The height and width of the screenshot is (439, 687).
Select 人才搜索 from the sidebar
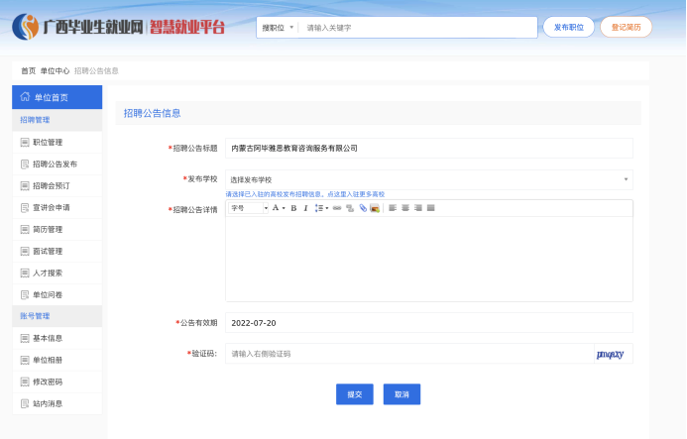pyautogui.click(x=47, y=273)
